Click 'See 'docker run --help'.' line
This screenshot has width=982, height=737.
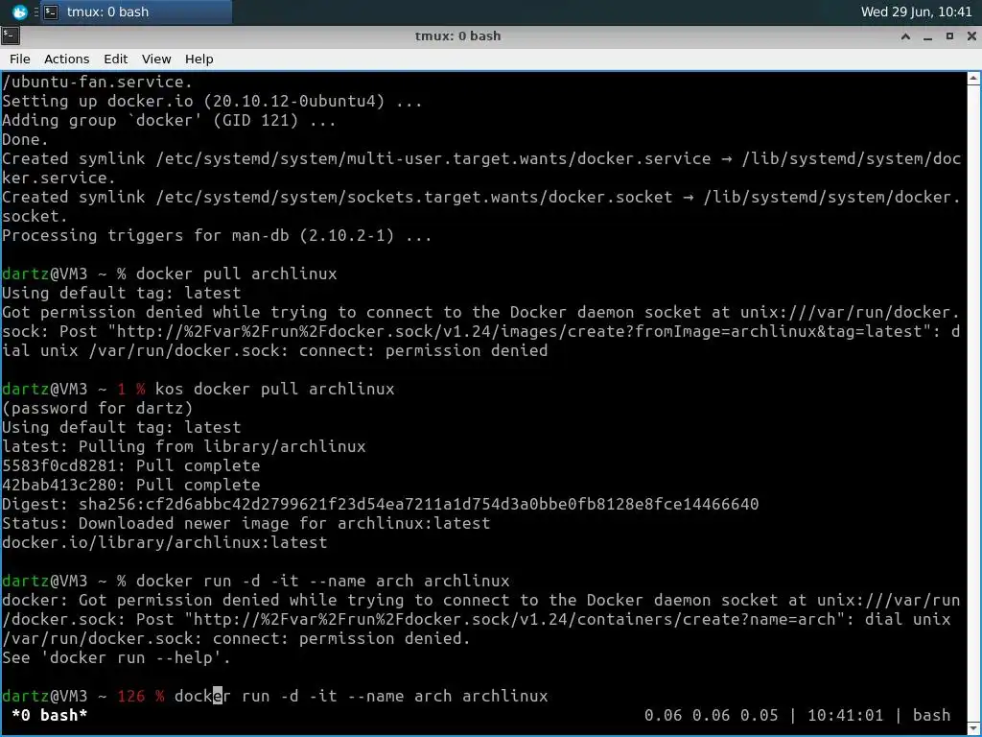point(116,657)
